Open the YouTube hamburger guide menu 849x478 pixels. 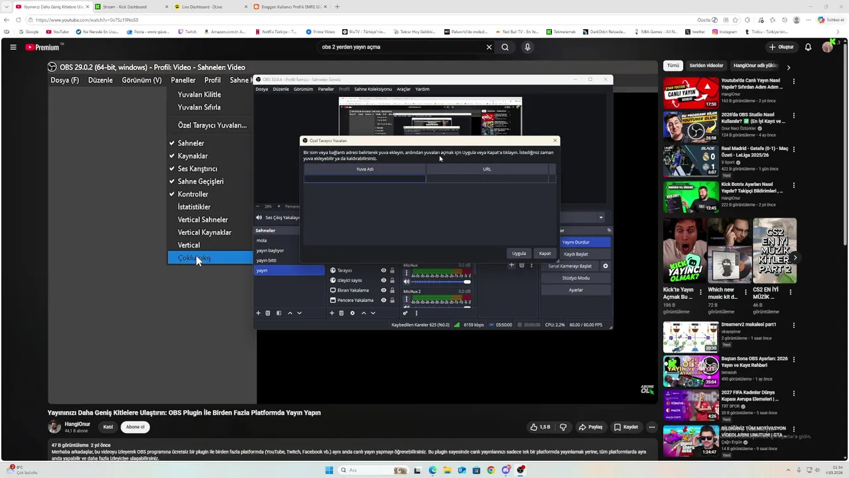[x=13, y=47]
